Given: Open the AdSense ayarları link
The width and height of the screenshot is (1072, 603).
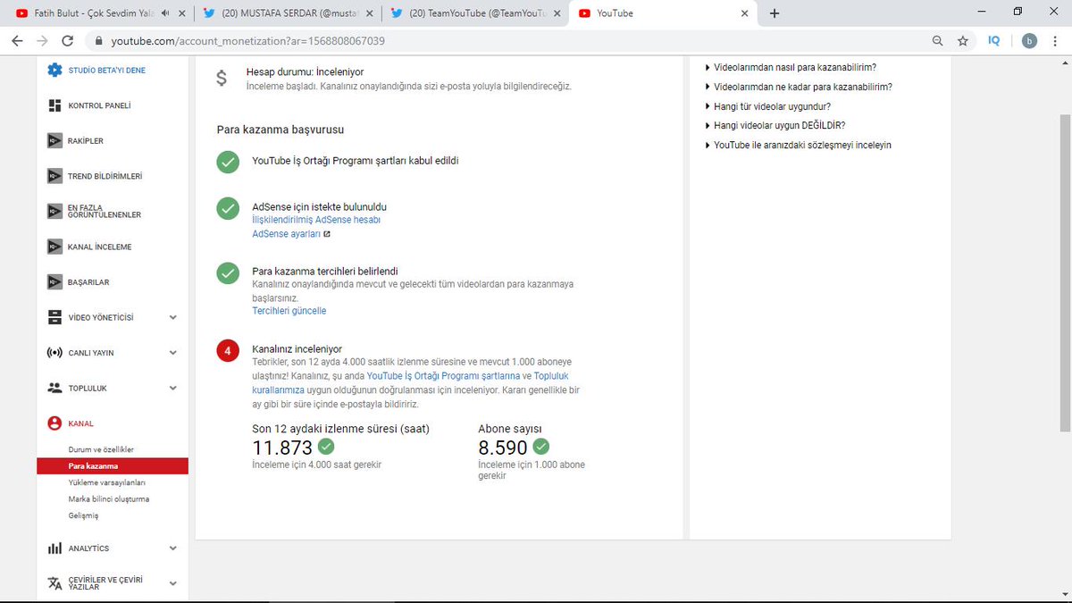Looking at the screenshot, I should [287, 234].
